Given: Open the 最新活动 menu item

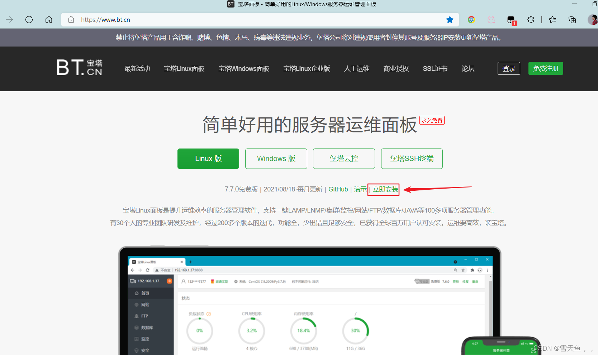Looking at the screenshot, I should 137,69.
